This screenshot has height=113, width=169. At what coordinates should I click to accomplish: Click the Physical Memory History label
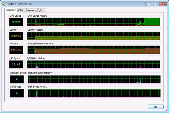coord(40,44)
